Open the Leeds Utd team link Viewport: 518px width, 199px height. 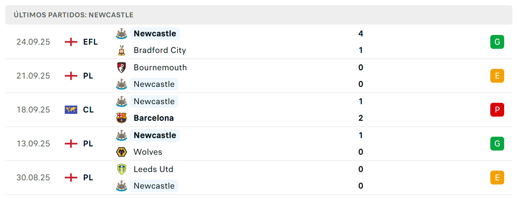click(153, 169)
